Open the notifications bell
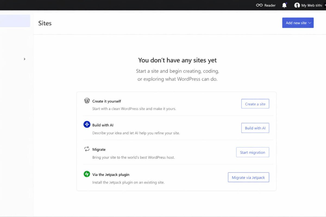 tap(284, 5)
